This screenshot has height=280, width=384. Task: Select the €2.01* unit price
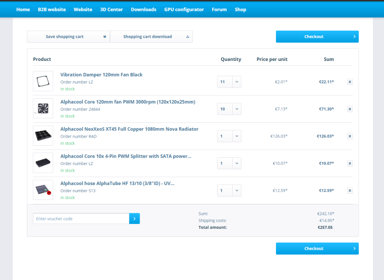(281, 82)
